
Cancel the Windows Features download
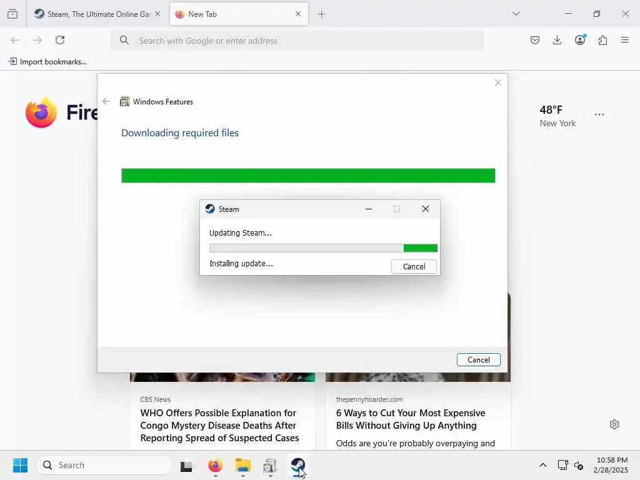[x=478, y=359]
